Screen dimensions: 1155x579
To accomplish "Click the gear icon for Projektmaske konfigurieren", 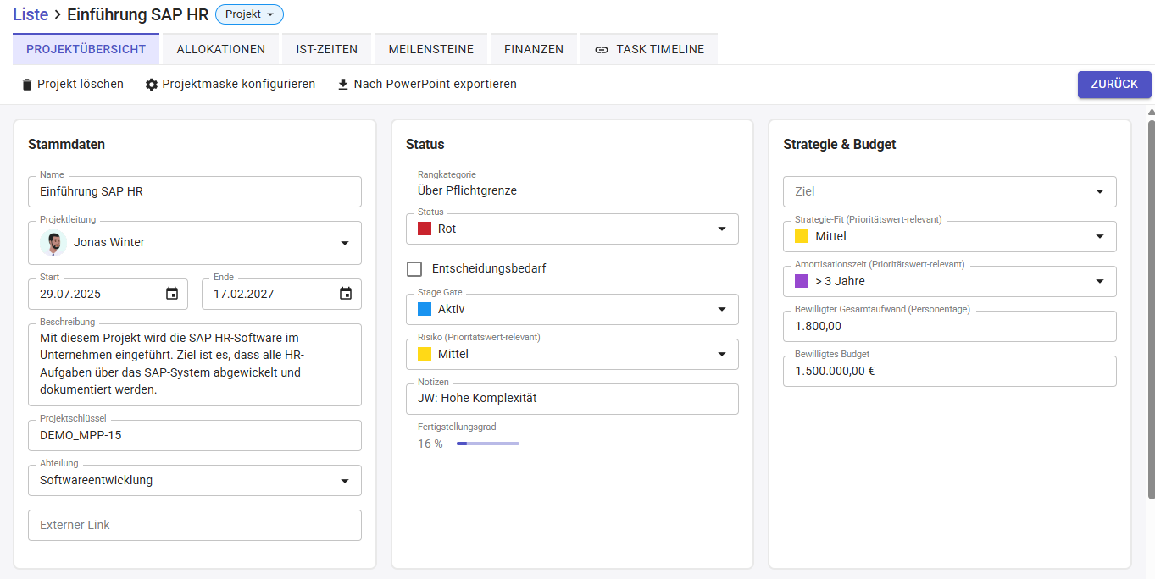I will click(152, 85).
